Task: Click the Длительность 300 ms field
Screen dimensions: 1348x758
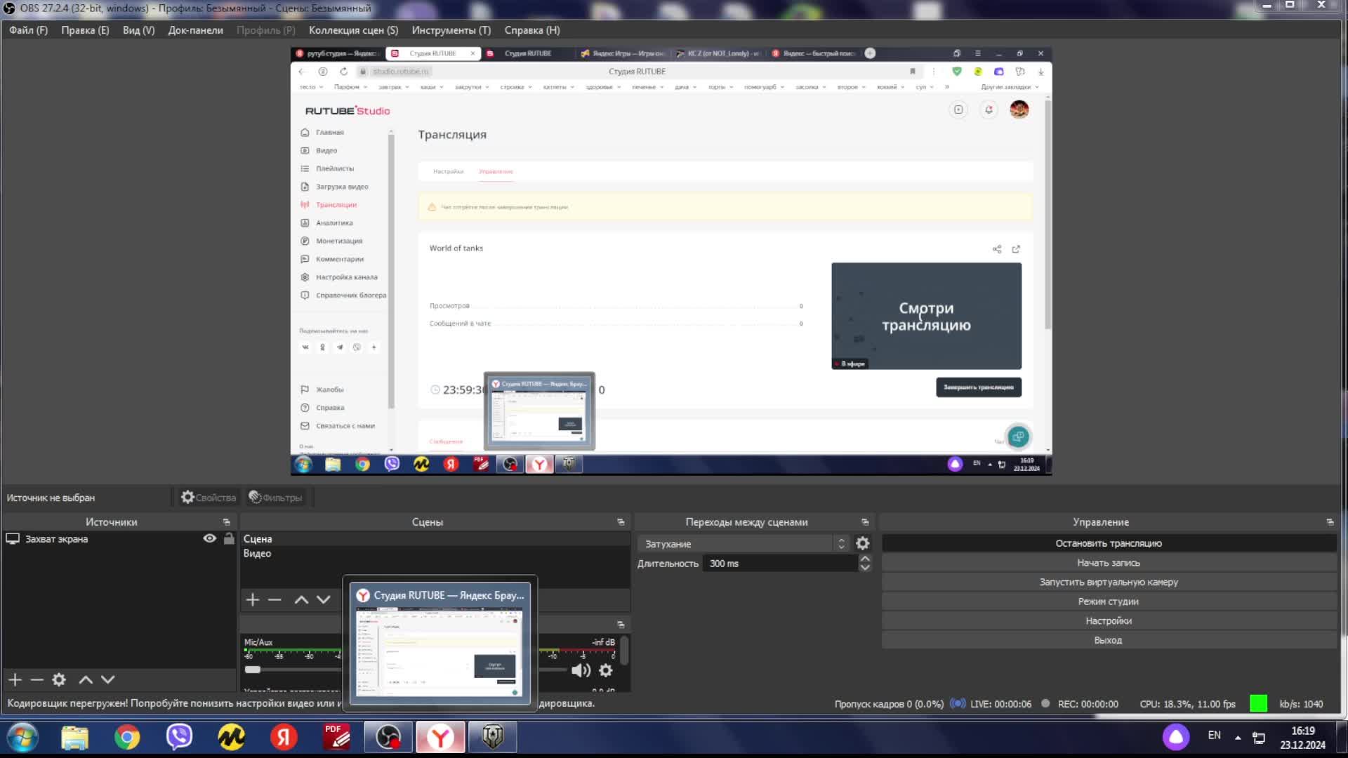Action: pos(781,564)
